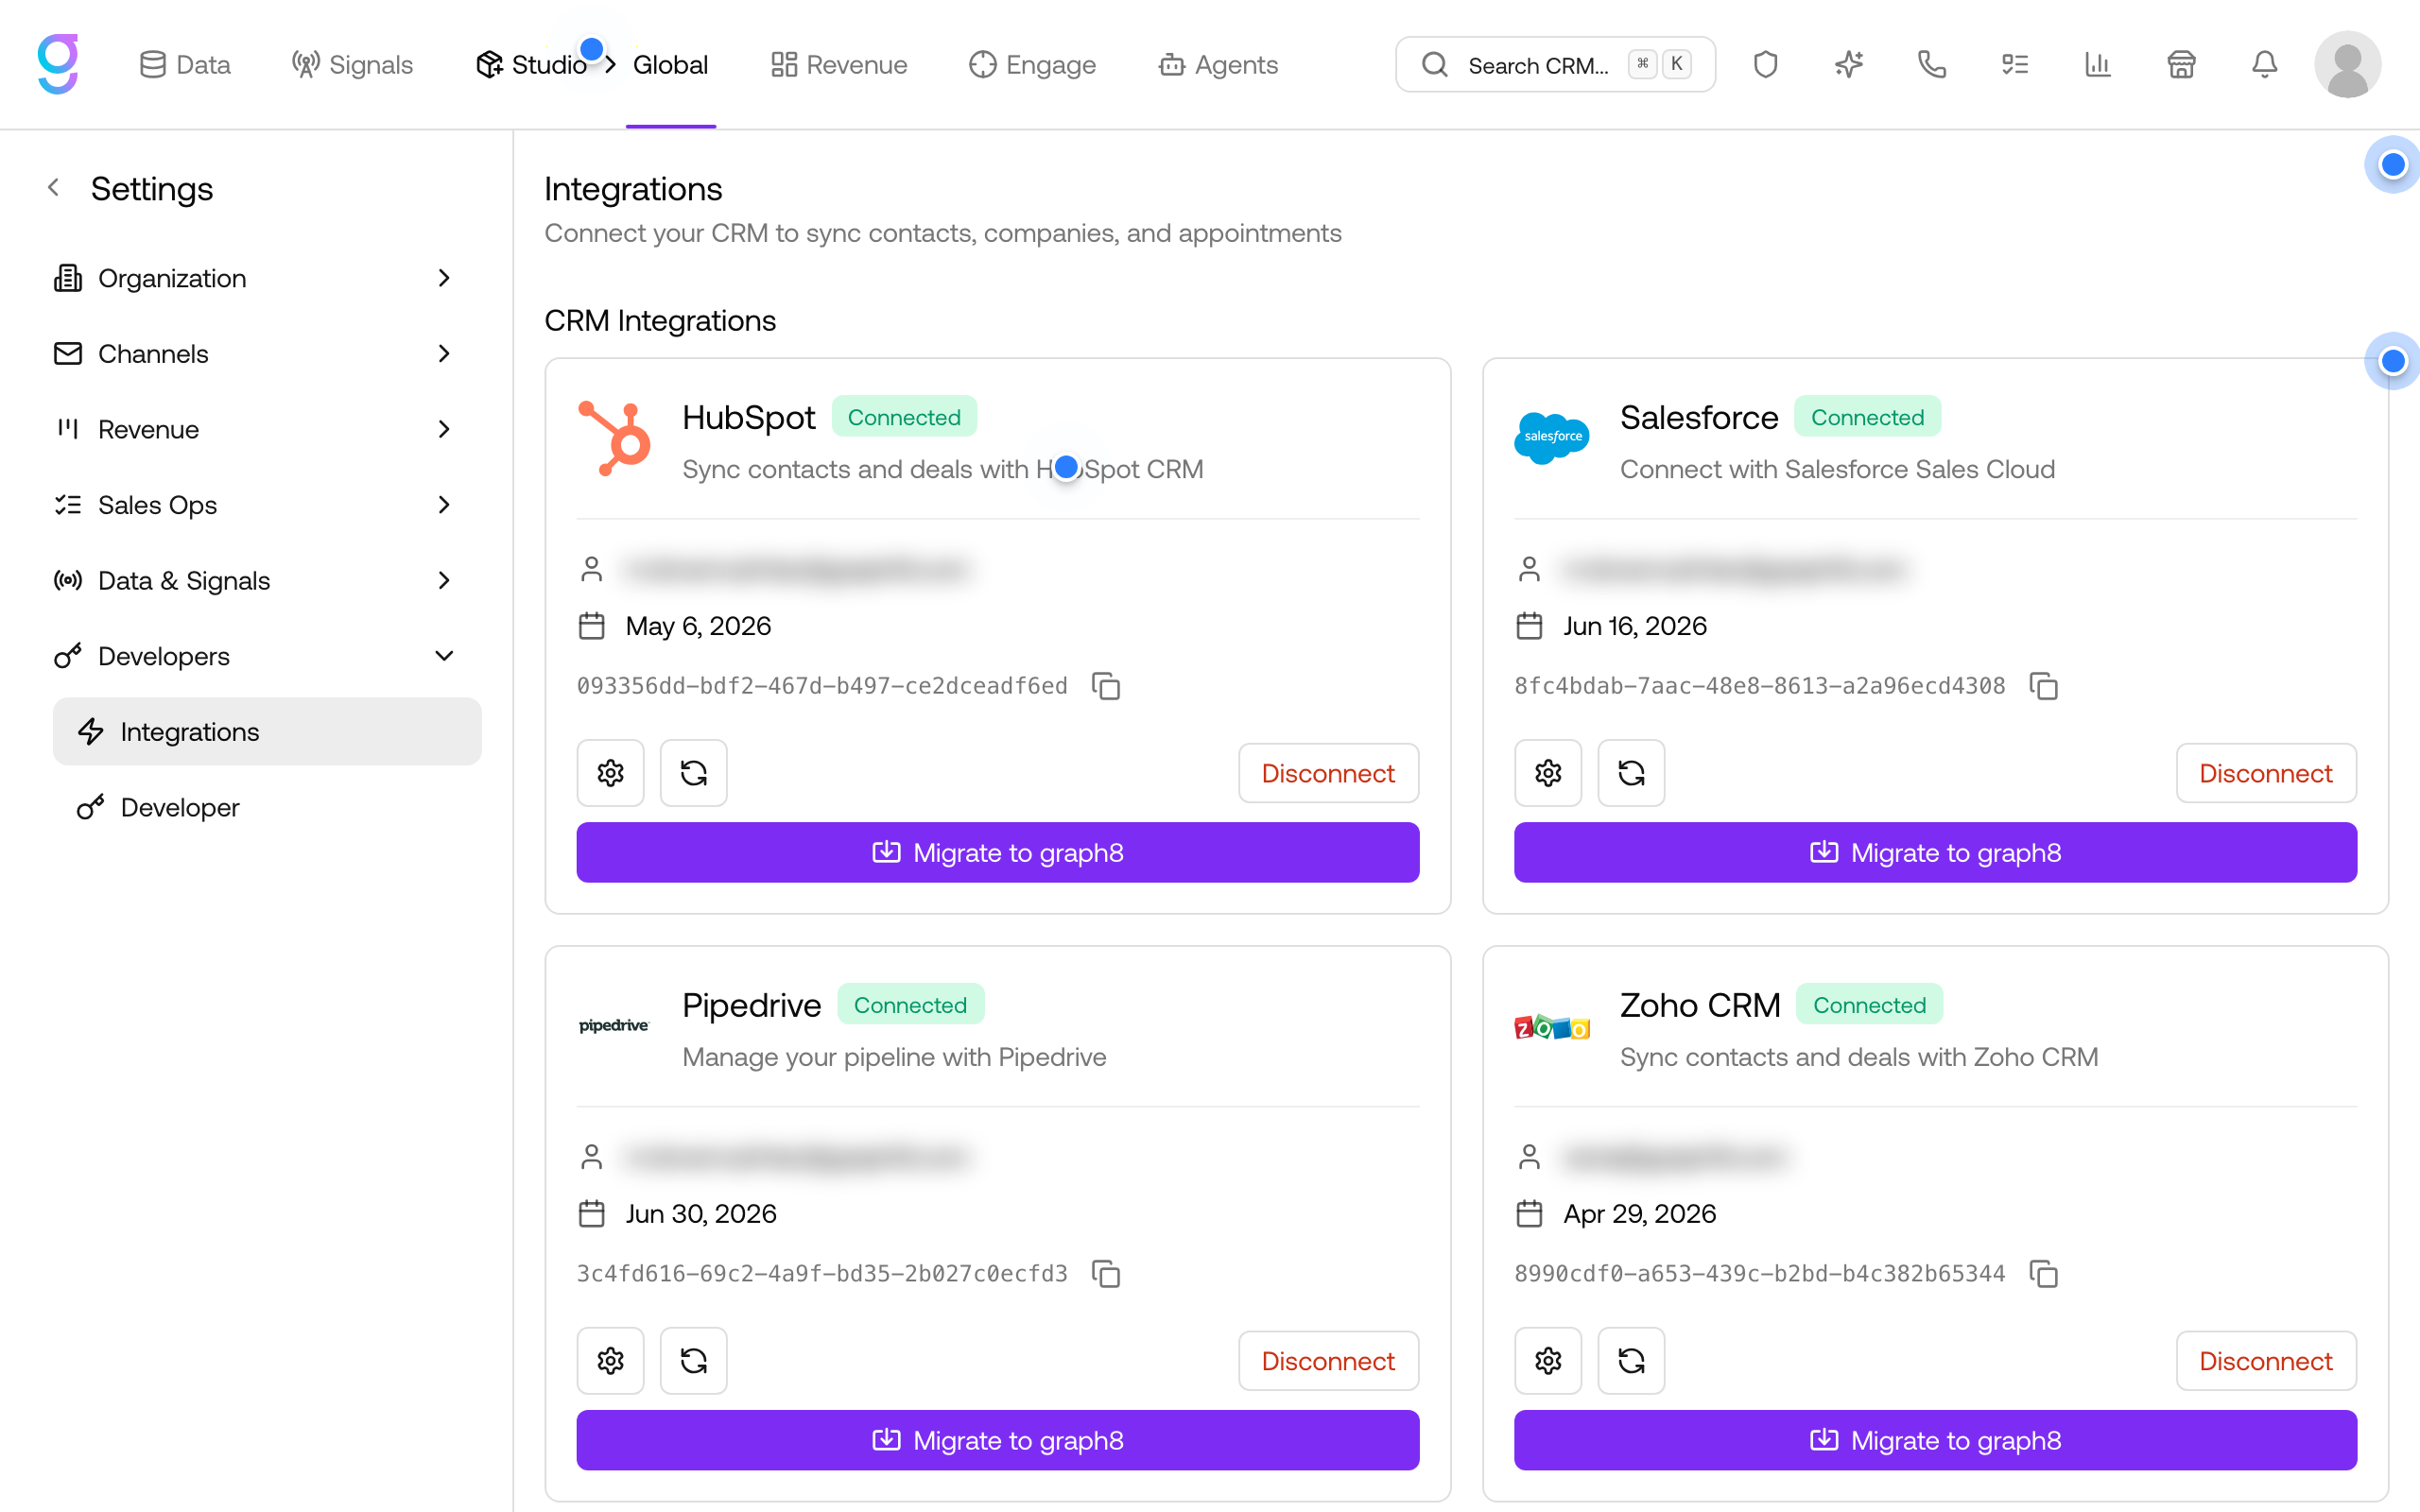Open the Signals nav tab
The width and height of the screenshot is (2420, 1512).
(352, 65)
